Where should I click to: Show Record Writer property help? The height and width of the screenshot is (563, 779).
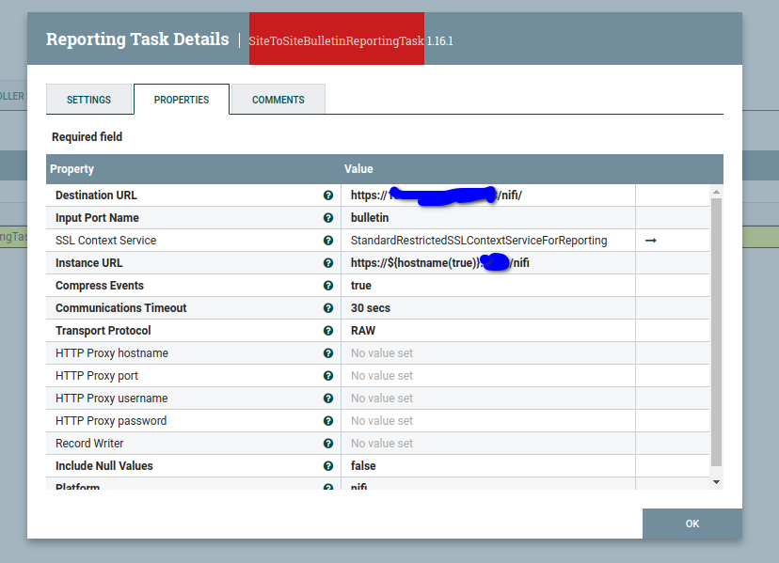point(327,443)
